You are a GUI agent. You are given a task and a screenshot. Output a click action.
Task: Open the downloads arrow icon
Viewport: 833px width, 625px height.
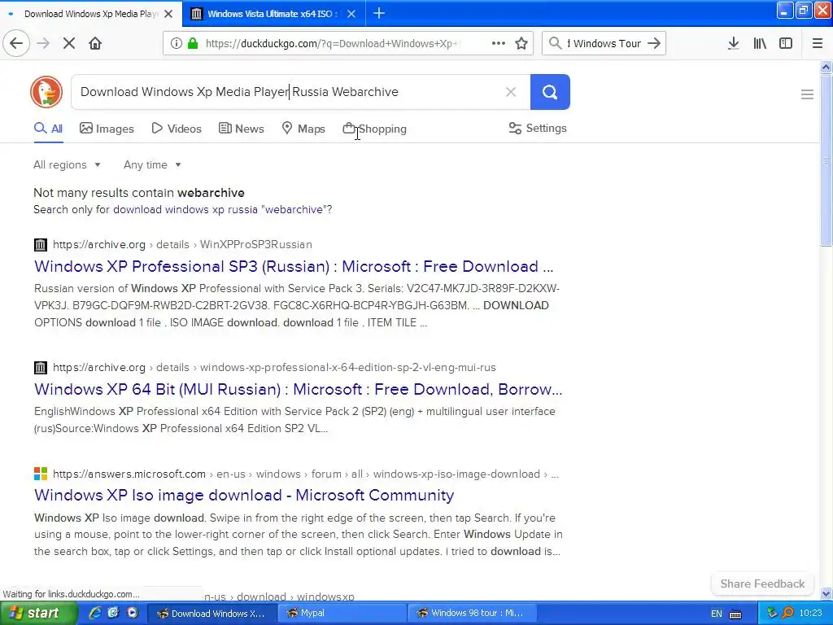pos(734,43)
